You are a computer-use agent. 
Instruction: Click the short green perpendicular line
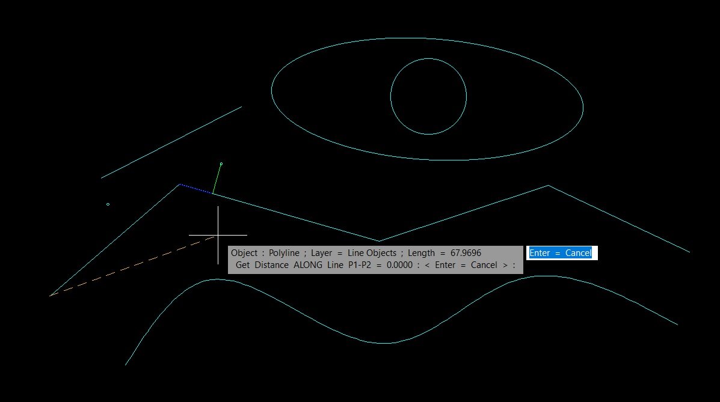click(217, 178)
